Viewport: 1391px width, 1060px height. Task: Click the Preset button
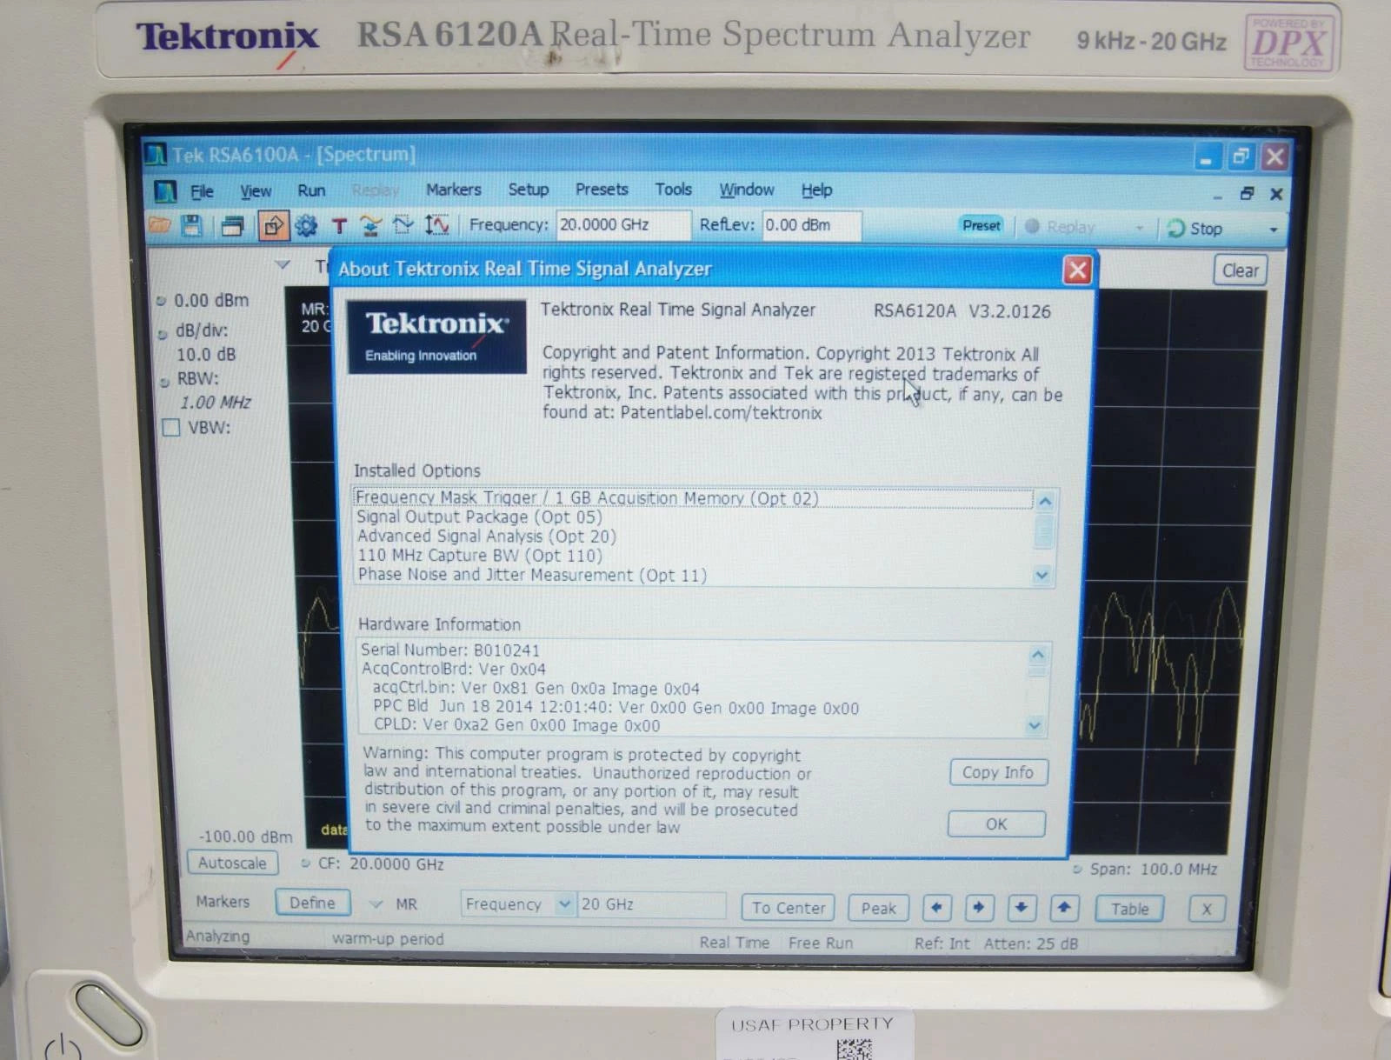982,225
